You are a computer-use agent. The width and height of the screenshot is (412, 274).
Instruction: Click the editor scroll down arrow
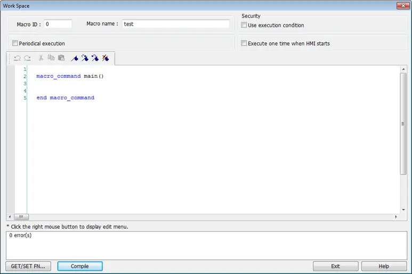point(403,210)
